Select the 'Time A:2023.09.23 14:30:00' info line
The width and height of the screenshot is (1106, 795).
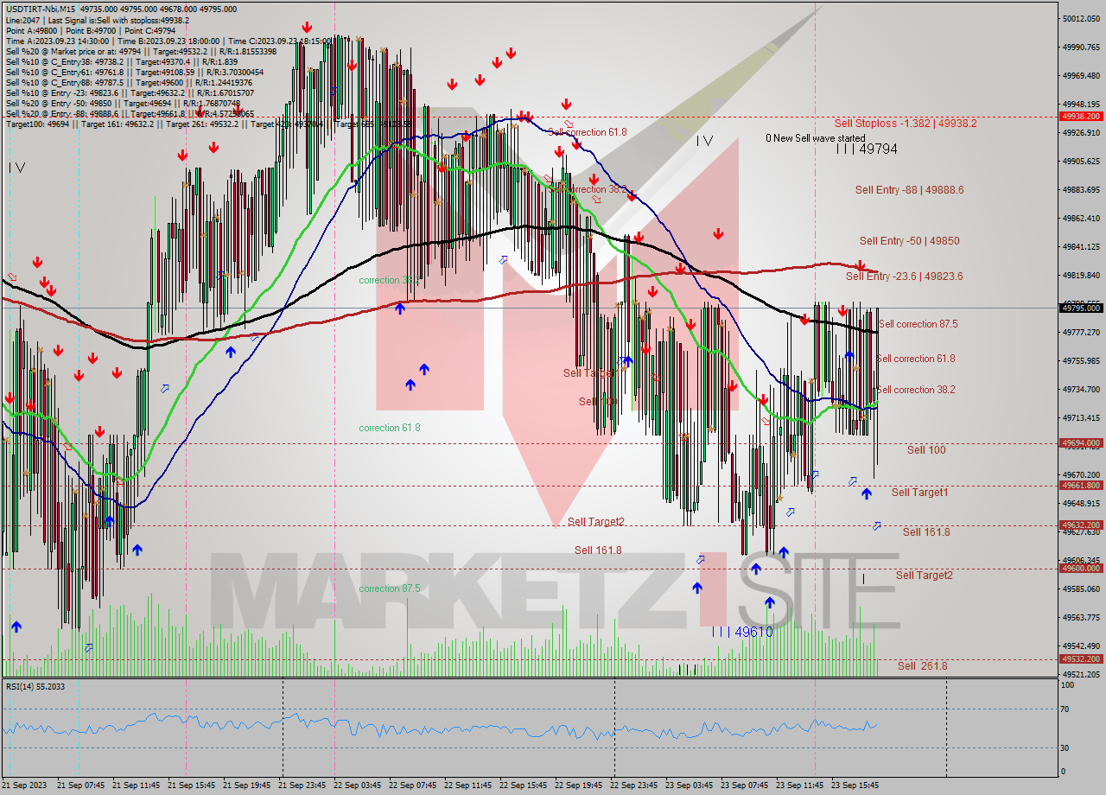(x=168, y=41)
